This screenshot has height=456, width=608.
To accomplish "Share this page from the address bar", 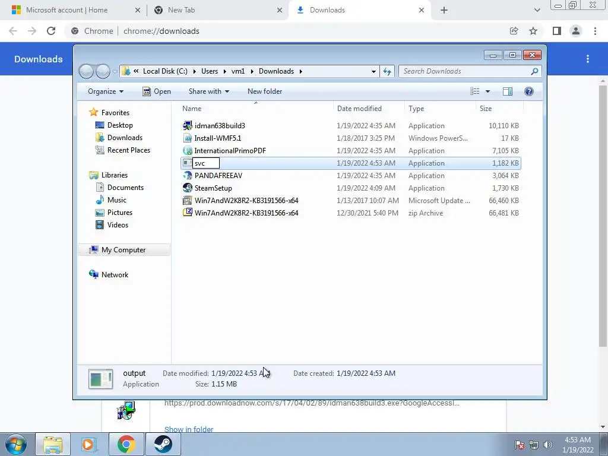I will pyautogui.click(x=514, y=31).
